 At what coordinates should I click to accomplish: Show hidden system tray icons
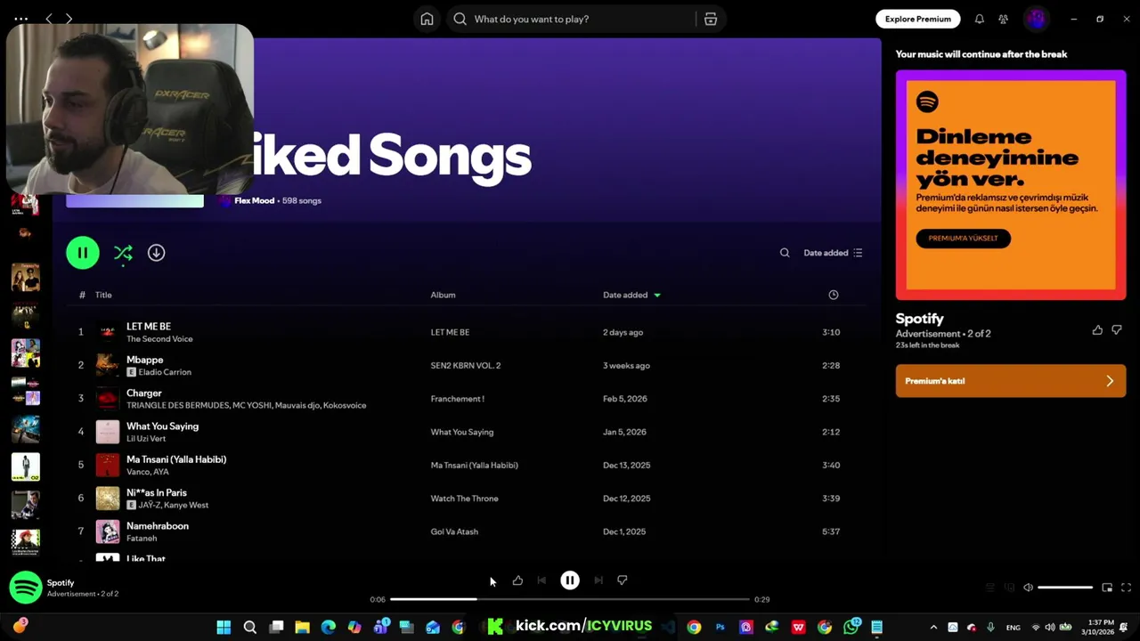(x=933, y=628)
